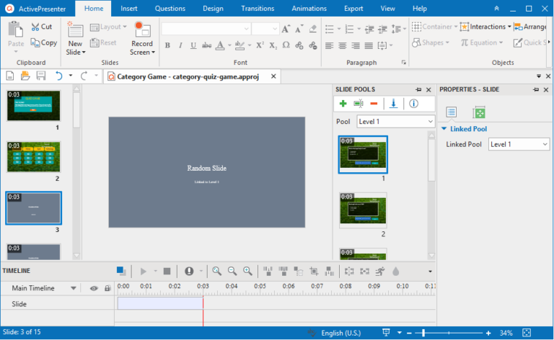
Task: Remove the pool with red minus
Action: (x=374, y=104)
